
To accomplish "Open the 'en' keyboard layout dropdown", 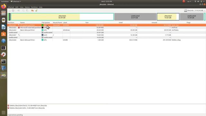I will pyautogui.click(x=189, y=1).
